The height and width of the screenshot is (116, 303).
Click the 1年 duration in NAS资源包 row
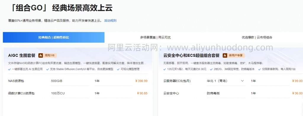pyautogui.click(x=97, y=81)
